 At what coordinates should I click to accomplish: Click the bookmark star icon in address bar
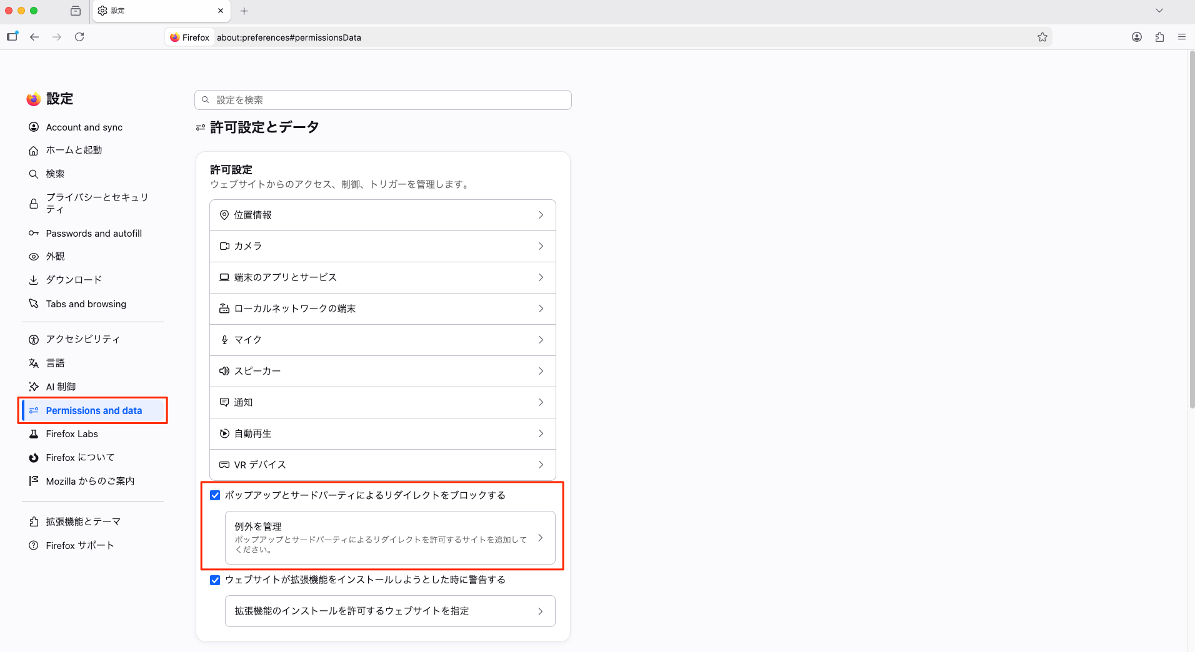coord(1042,37)
